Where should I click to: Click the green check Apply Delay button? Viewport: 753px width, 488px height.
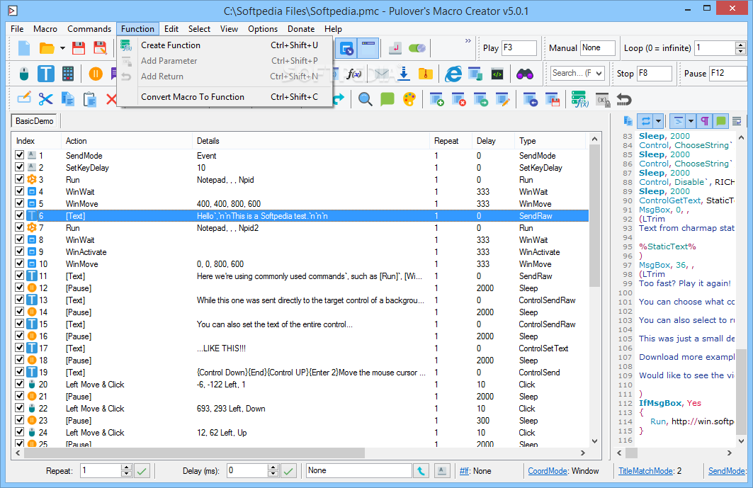click(x=288, y=471)
